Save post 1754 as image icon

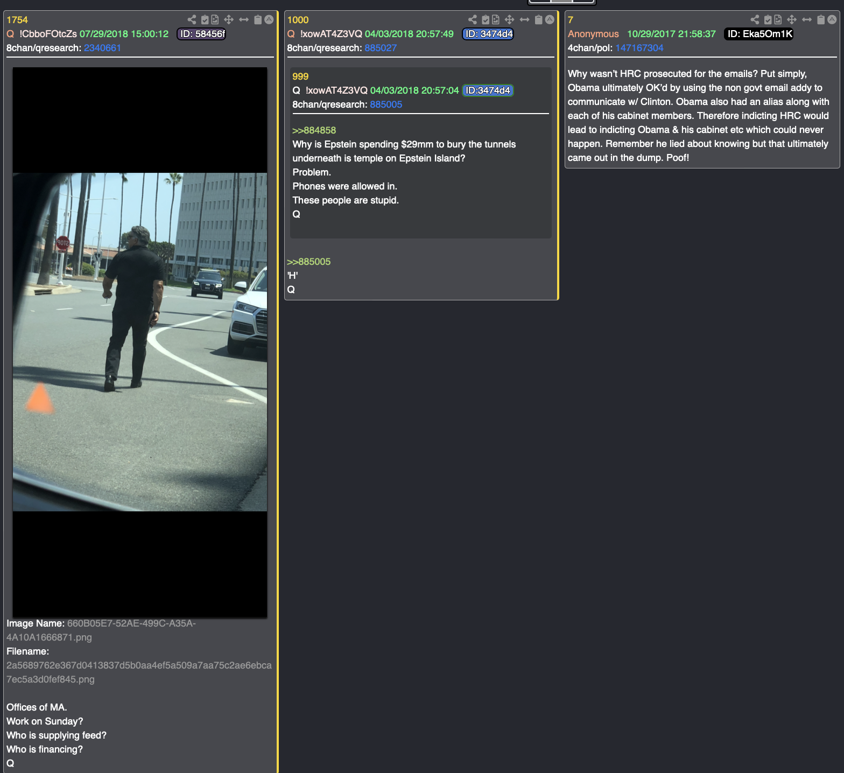215,19
